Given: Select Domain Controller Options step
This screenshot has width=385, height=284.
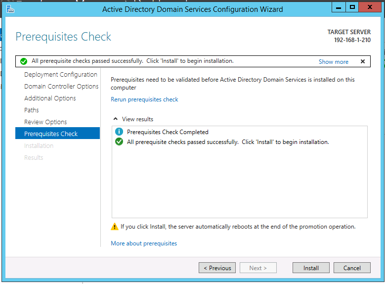Looking at the screenshot, I should [61, 86].
